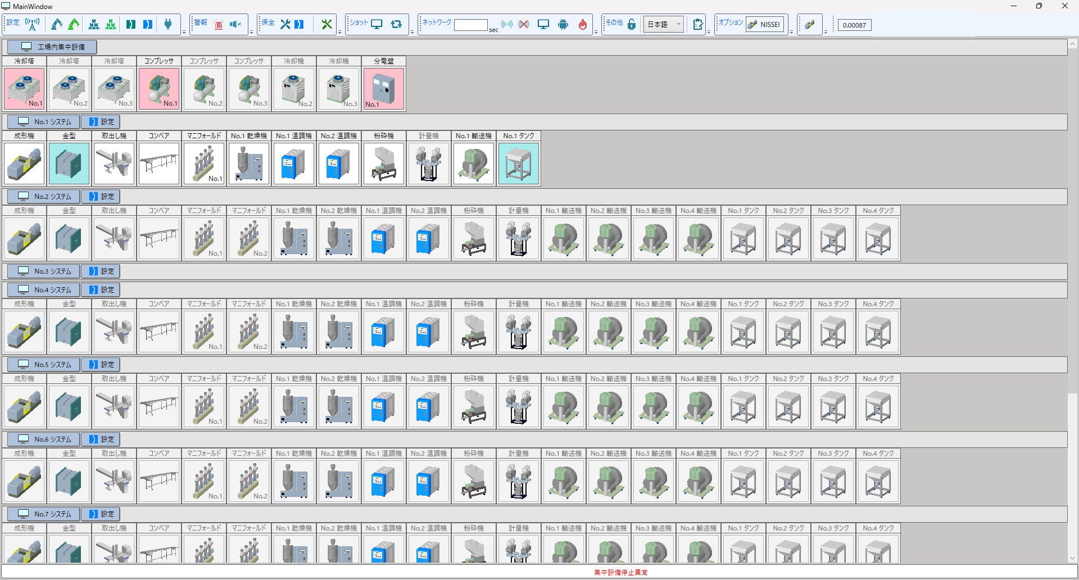Click the power plug toolbar icon
Screen dimensions: 1079x580
[167, 24]
